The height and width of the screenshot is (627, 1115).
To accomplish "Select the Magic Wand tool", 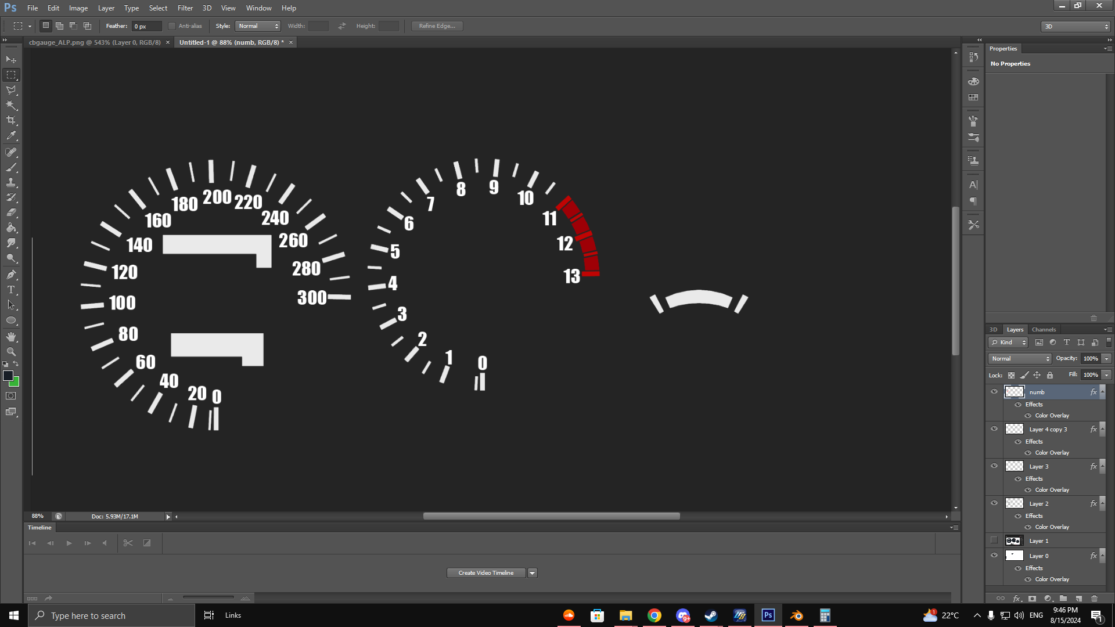I will click(x=11, y=105).
